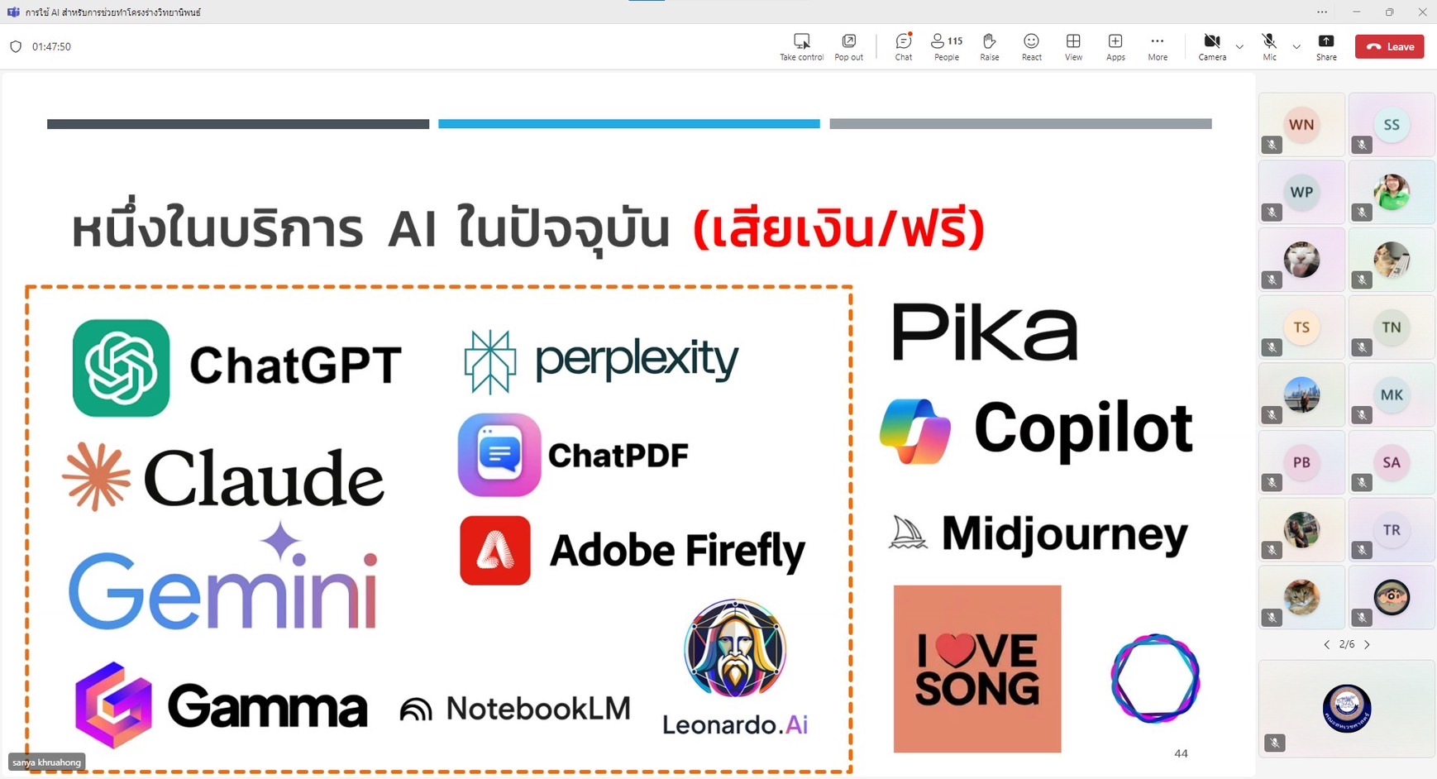1437x779 pixels.
Task: Click the circular hexagon ring logo
Action: tap(1155, 679)
